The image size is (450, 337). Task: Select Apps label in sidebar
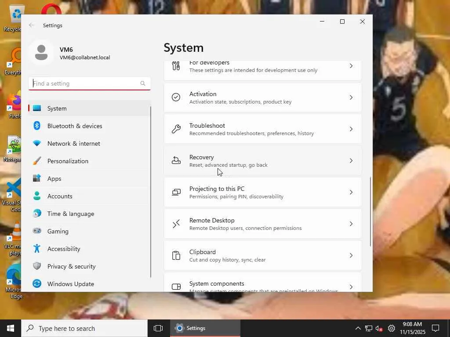(54, 179)
